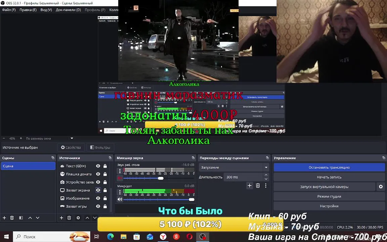Viewport: 387px width, 242px height.
Task: Zoom out the preview with the minus icon
Action: (4, 138)
